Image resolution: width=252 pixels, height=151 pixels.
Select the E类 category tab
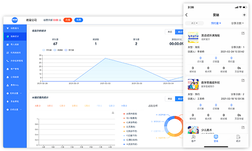click(x=87, y=106)
